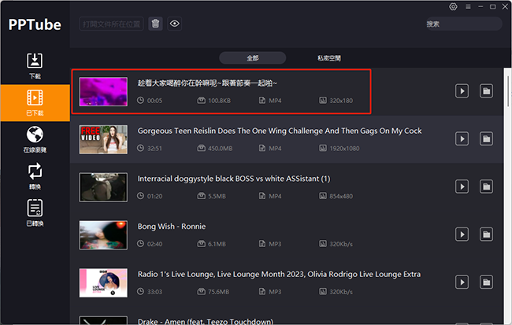Open folder for Bong Wish - Ronnie
The height and width of the screenshot is (325, 512).
pyautogui.click(x=486, y=235)
